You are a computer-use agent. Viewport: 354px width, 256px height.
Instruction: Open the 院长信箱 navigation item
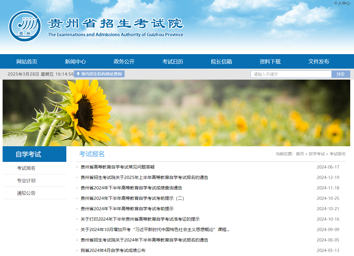coord(221,61)
